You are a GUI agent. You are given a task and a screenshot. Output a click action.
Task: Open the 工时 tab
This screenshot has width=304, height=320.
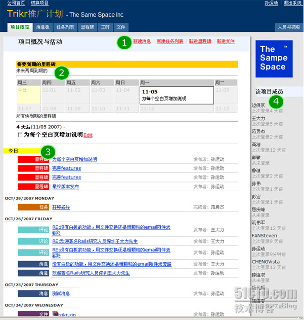point(105,27)
